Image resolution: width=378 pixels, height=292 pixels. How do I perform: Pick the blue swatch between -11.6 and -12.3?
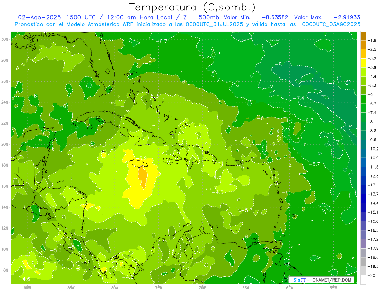tap(363, 171)
